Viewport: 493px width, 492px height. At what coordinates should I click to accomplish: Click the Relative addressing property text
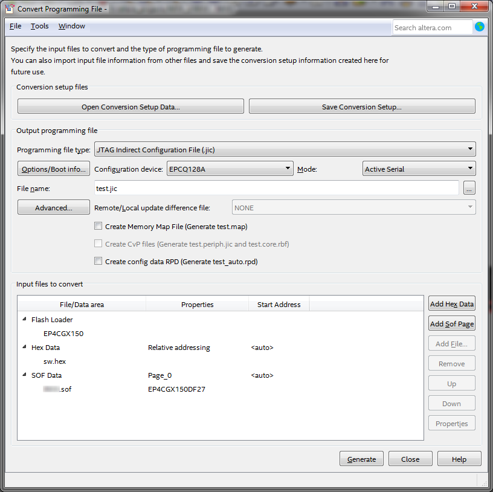[x=179, y=348]
